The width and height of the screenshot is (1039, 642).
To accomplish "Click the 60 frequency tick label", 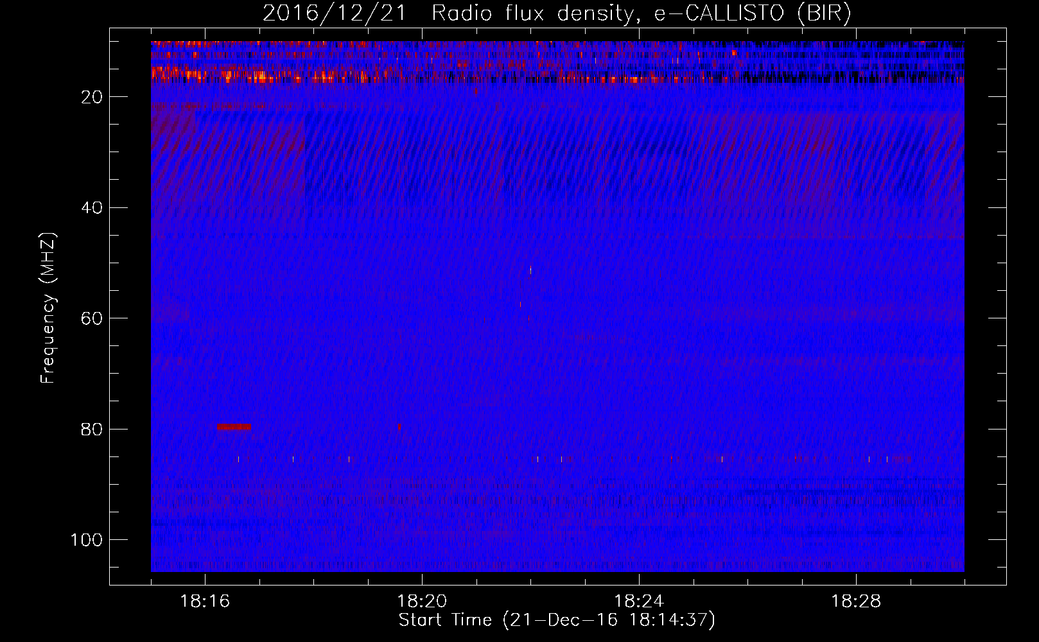I will click(x=92, y=318).
